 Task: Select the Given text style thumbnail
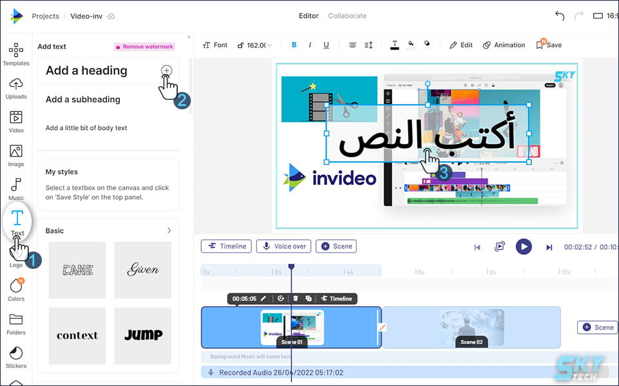(143, 270)
